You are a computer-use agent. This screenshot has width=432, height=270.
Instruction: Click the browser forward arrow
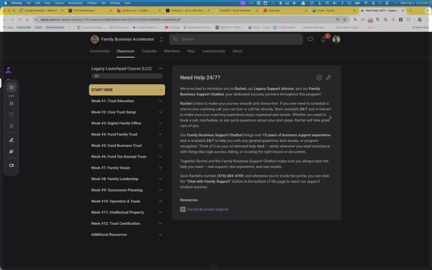12,19
